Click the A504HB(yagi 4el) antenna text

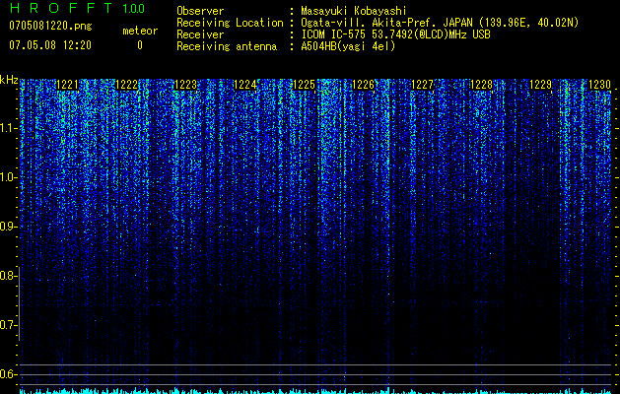click(x=348, y=46)
